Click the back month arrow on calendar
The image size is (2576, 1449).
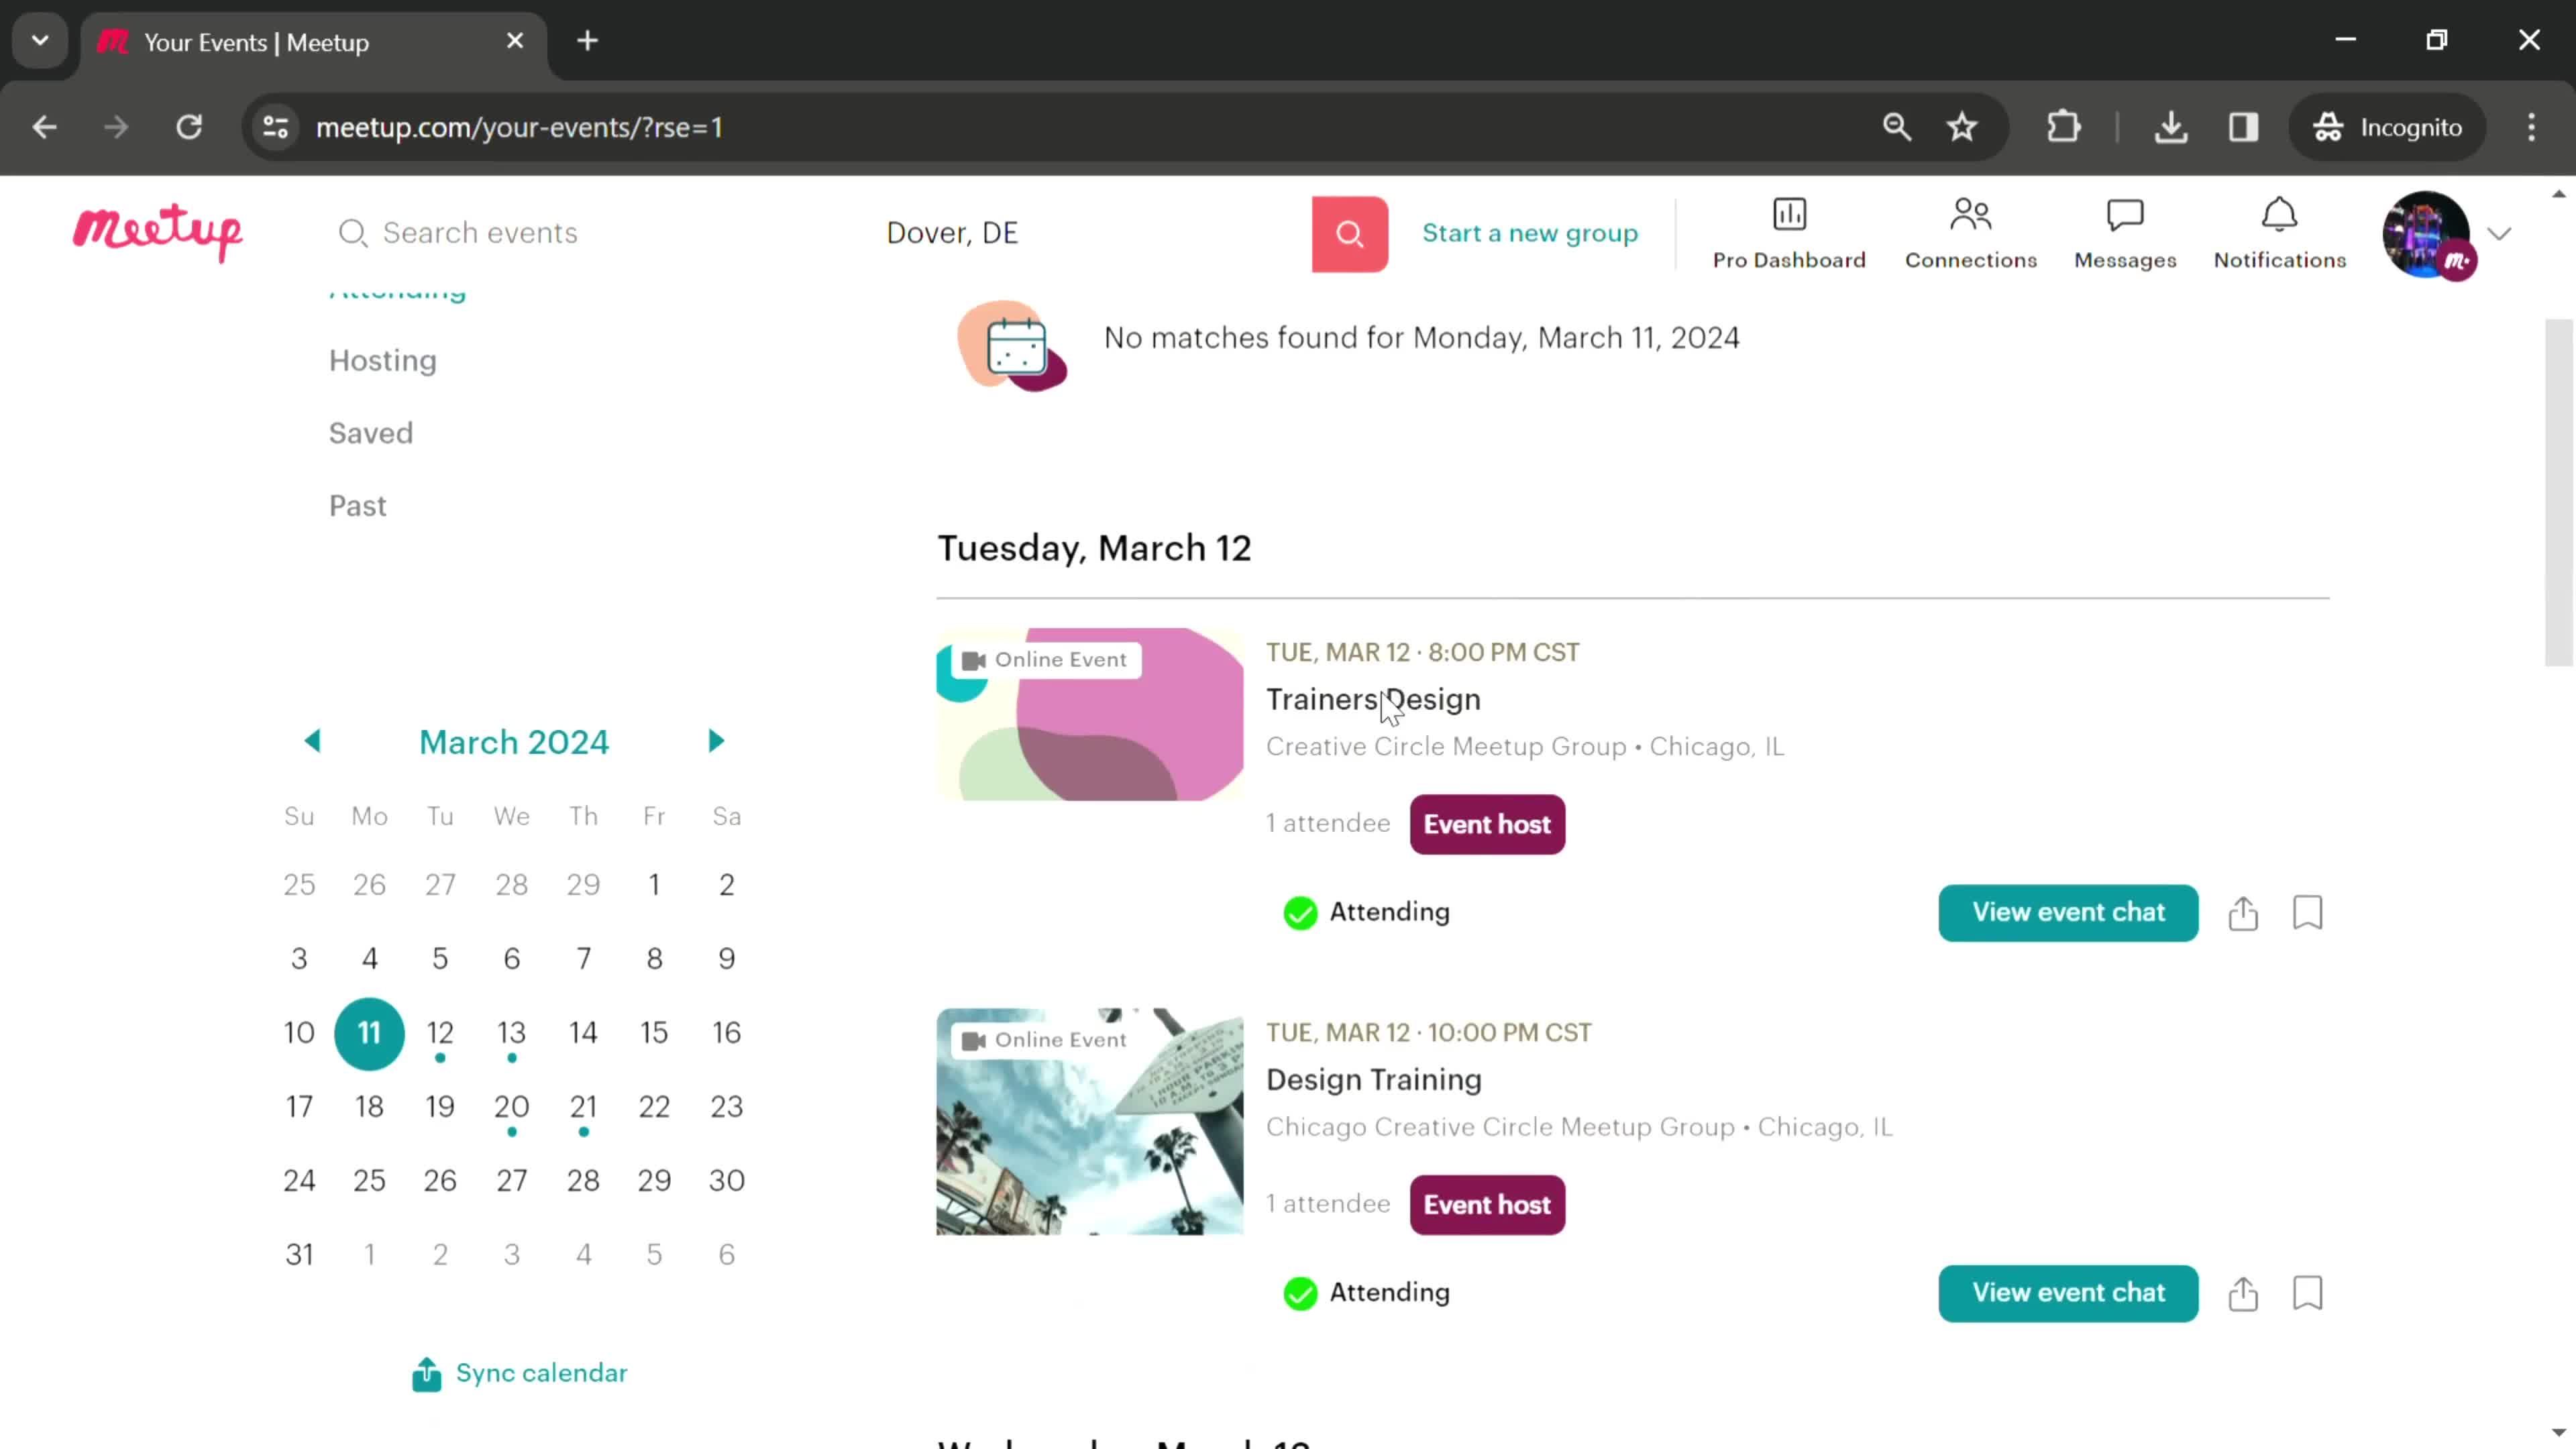pyautogui.click(x=310, y=741)
